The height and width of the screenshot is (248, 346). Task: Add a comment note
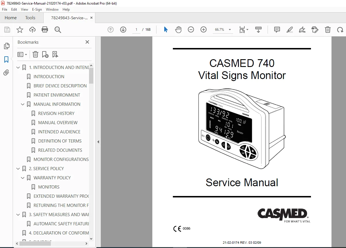click(277, 30)
